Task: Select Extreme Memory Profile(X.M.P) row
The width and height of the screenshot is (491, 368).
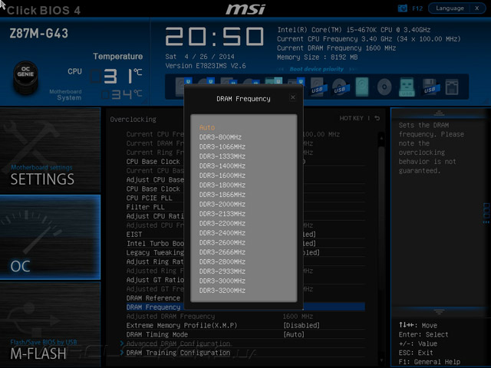Action: point(245,325)
